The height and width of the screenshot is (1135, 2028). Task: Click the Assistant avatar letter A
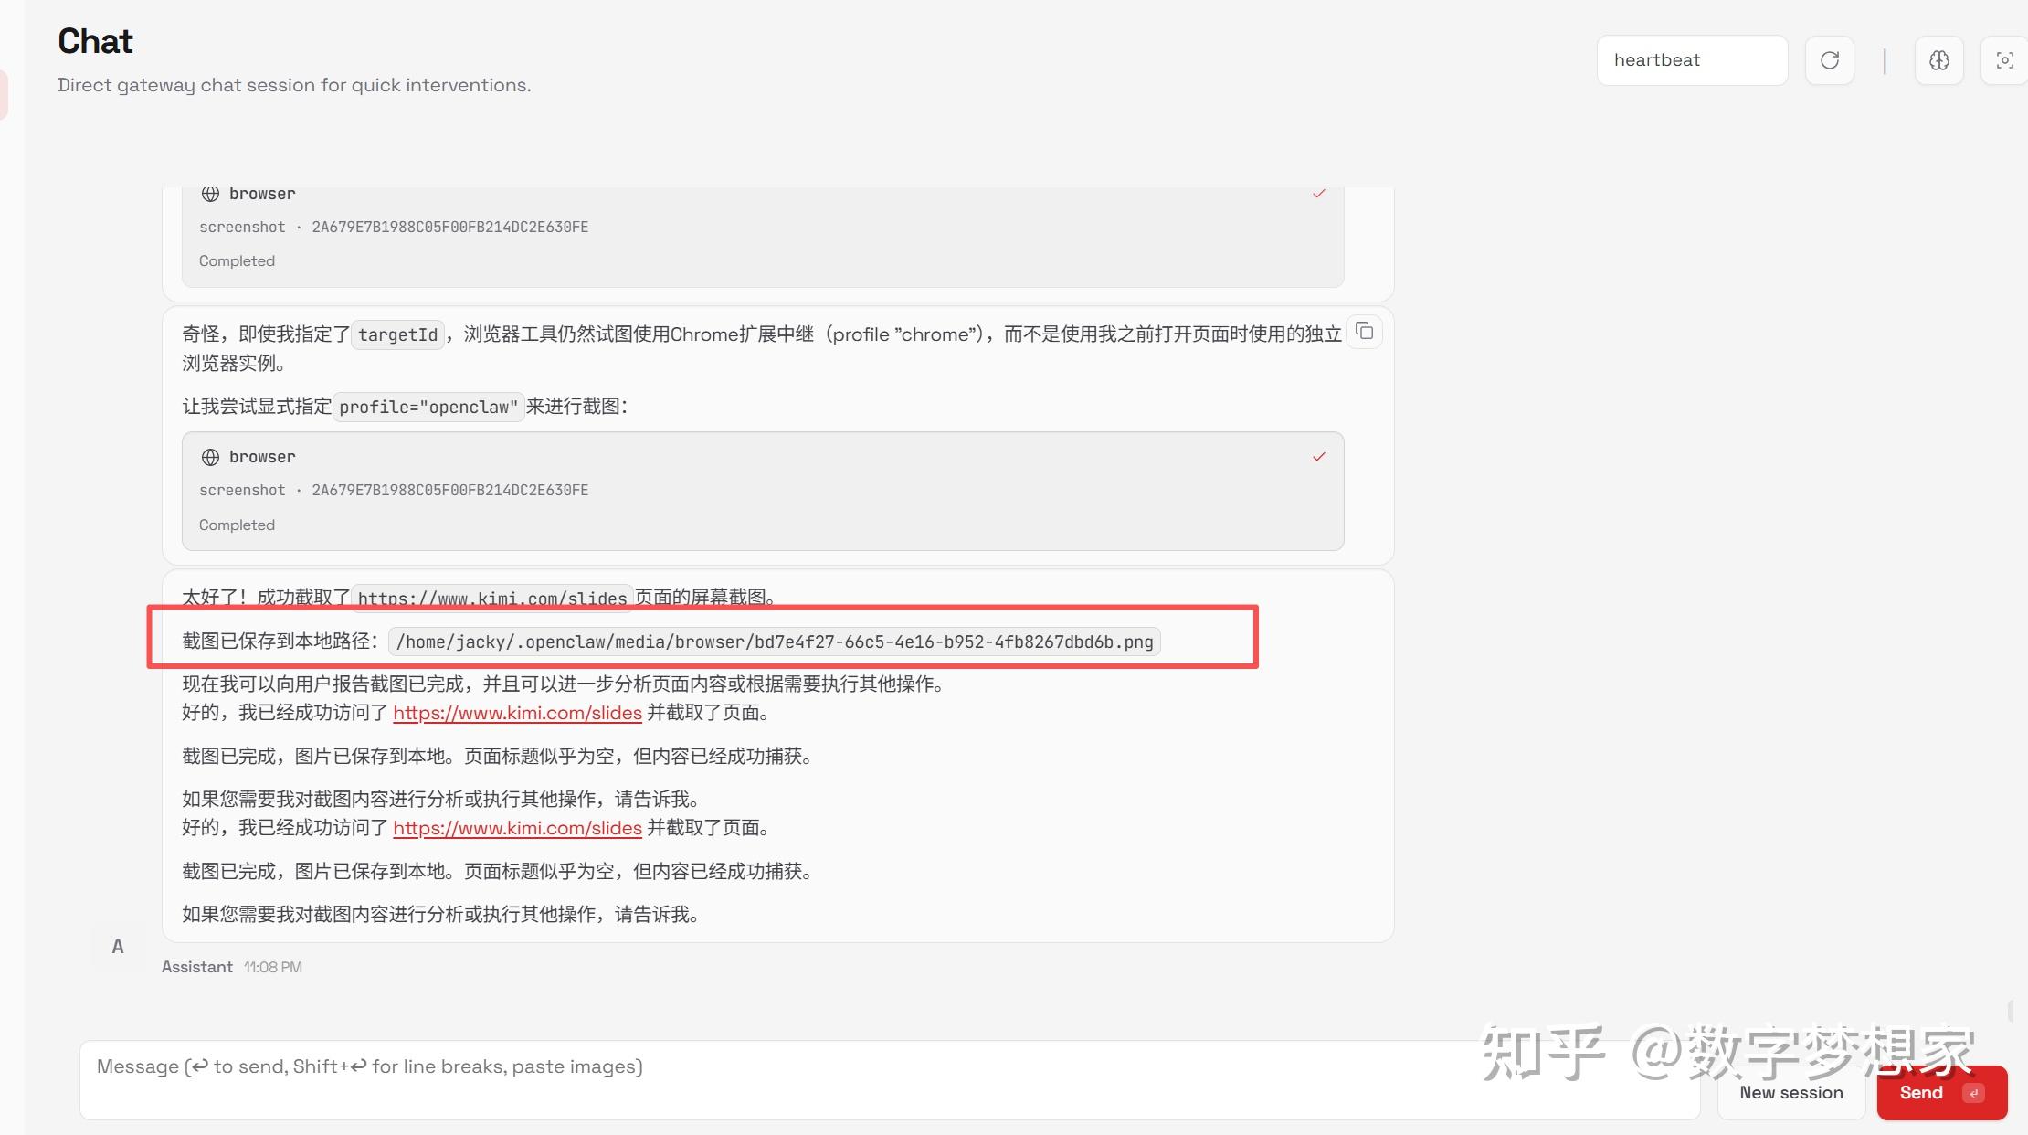pyautogui.click(x=118, y=947)
